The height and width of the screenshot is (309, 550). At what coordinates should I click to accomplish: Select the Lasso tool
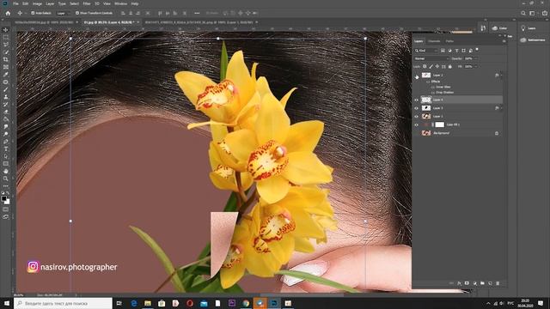[6, 45]
